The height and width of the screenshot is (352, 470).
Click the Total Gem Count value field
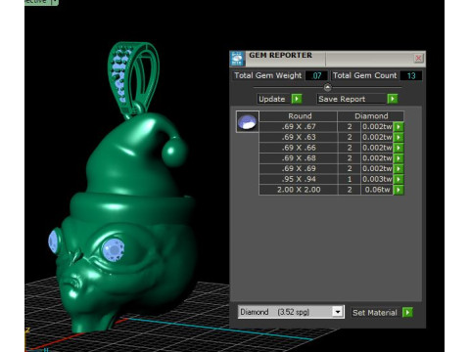(x=411, y=75)
